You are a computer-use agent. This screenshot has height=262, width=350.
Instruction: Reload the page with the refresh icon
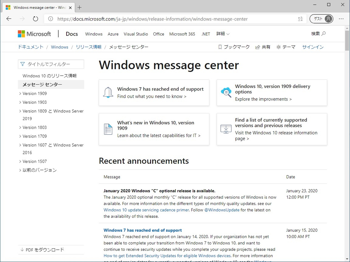point(35,19)
